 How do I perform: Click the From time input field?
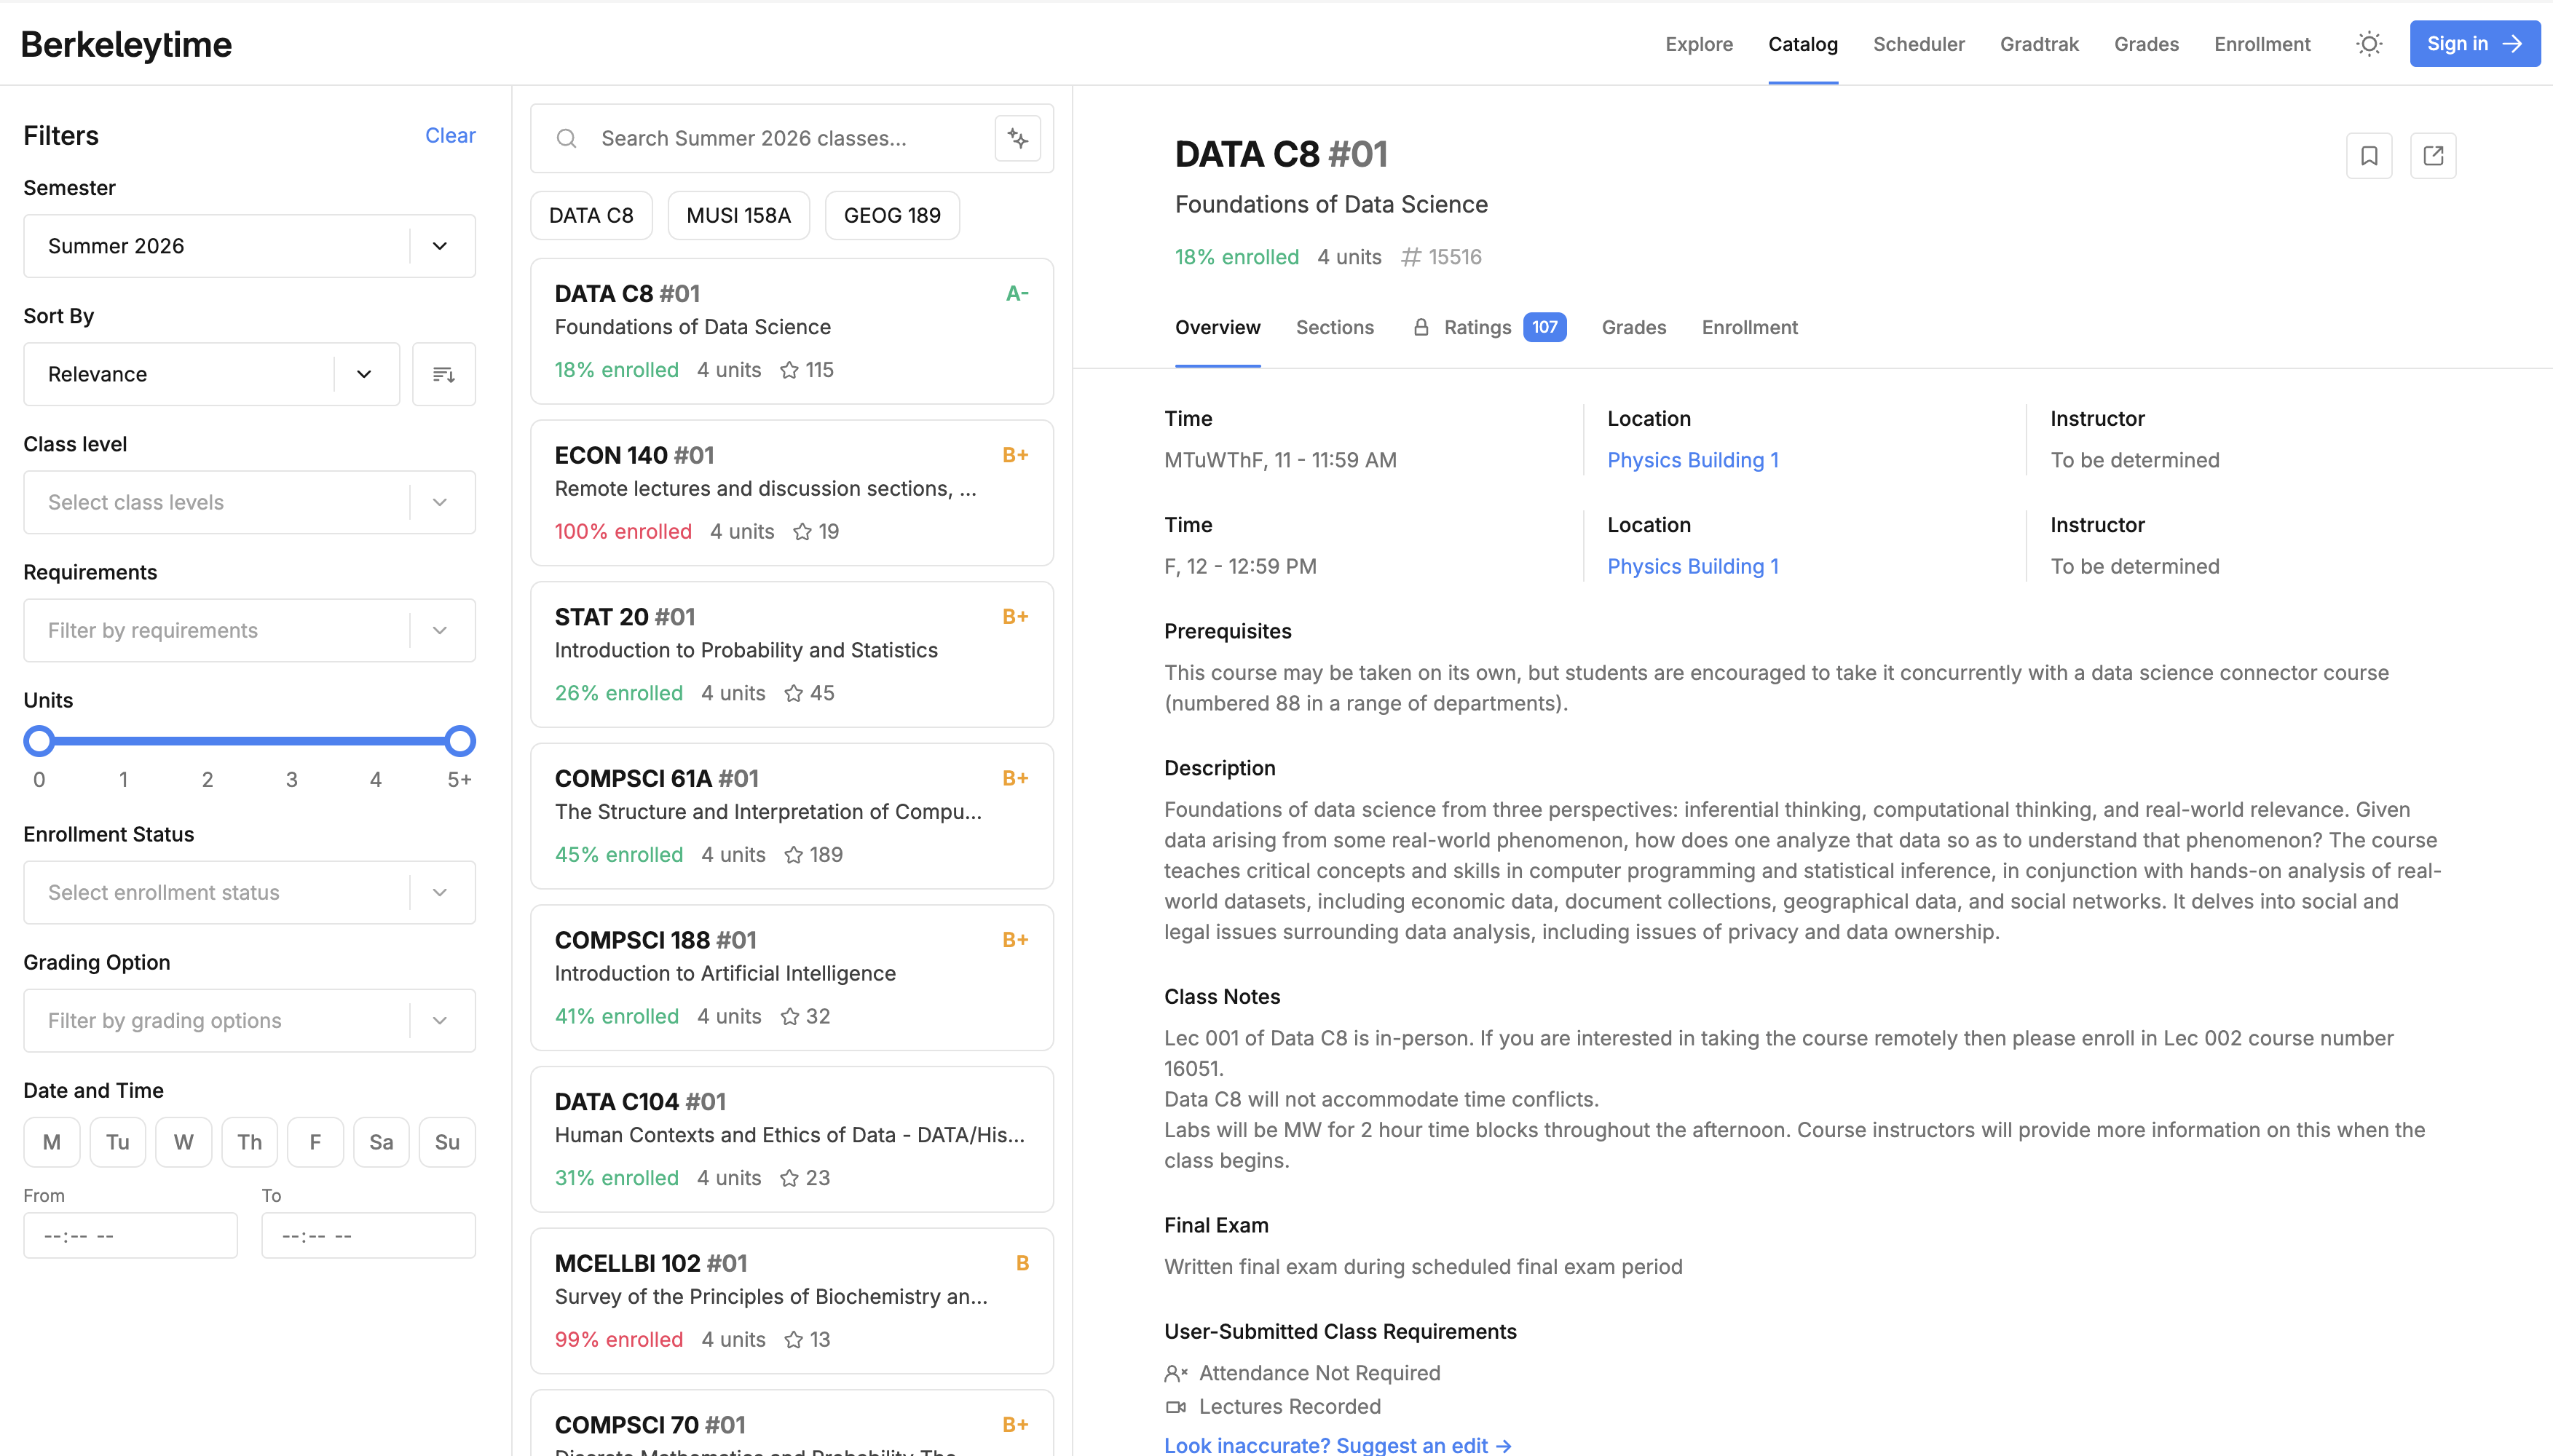[x=131, y=1236]
